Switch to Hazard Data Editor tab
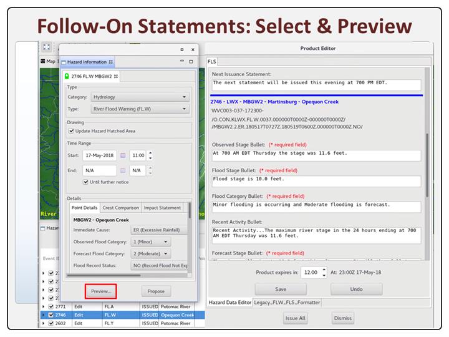 pos(229,302)
